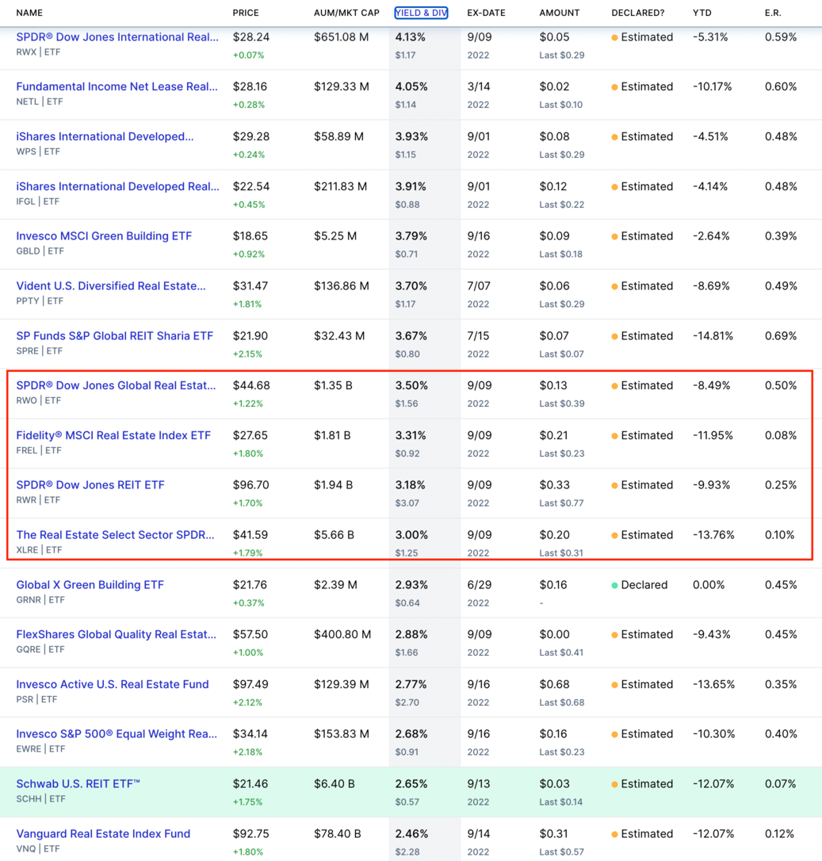Screen dimensions: 822x861
Task: Click the -14.81% YTD value
Action: tap(713, 335)
